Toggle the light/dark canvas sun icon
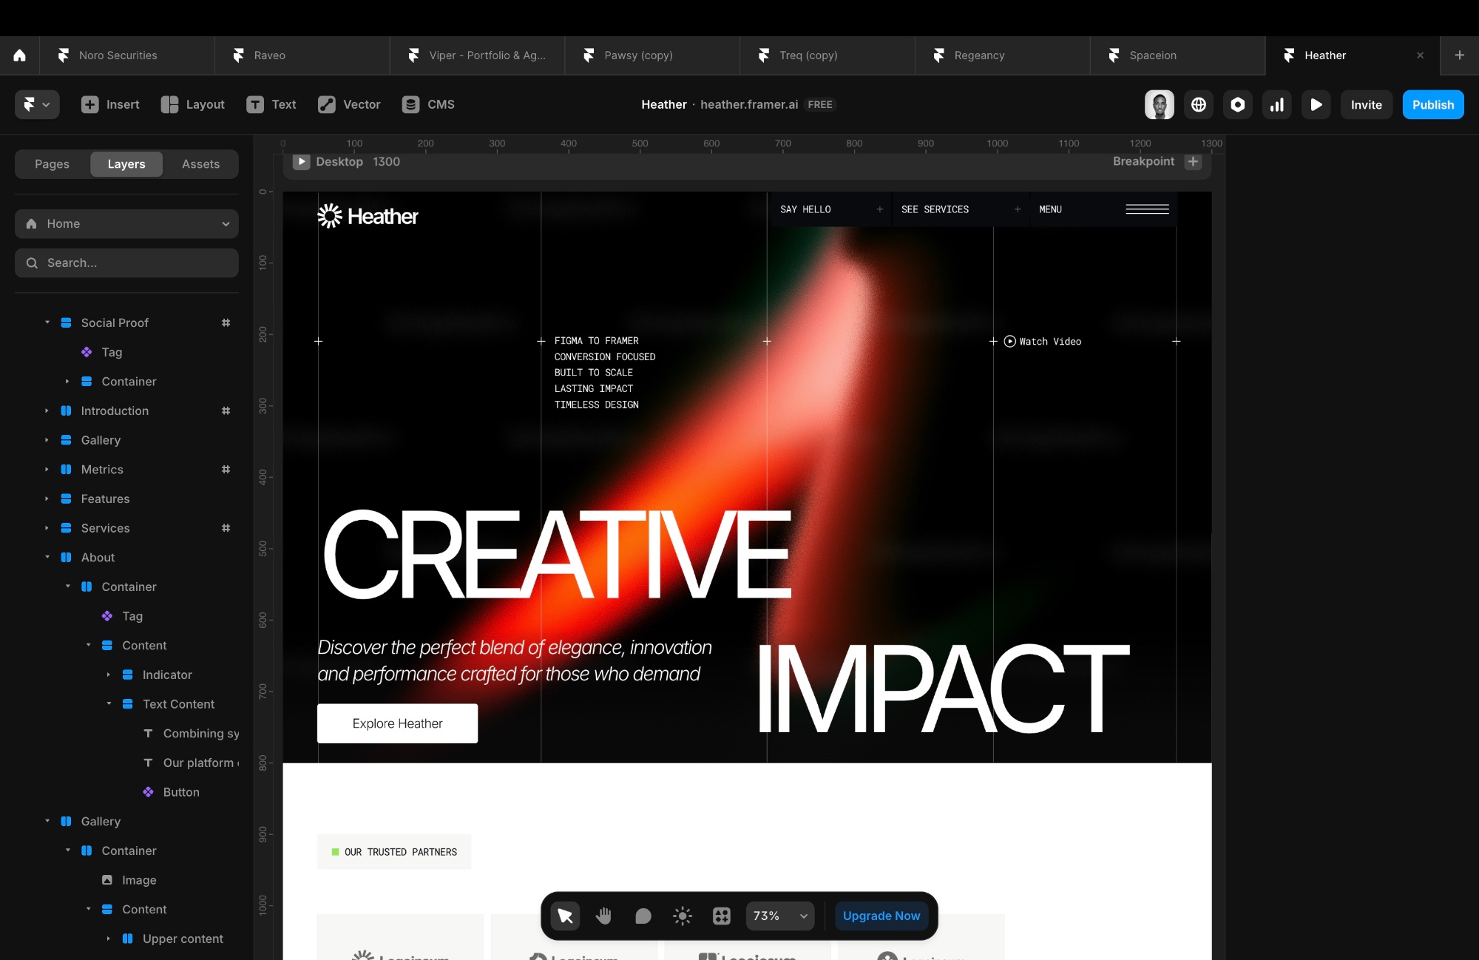 pyautogui.click(x=682, y=916)
